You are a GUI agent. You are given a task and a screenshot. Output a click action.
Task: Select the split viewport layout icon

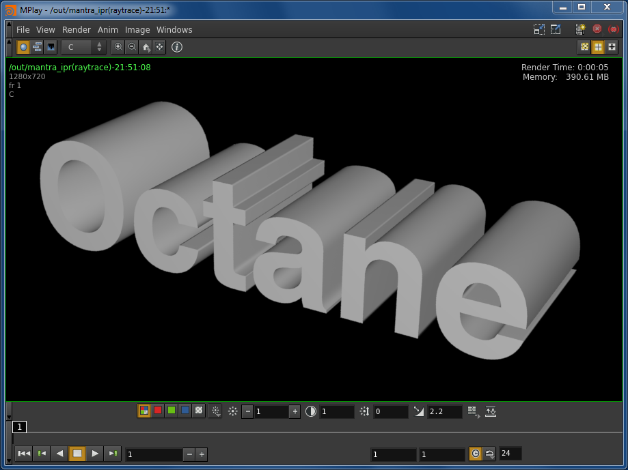[598, 47]
